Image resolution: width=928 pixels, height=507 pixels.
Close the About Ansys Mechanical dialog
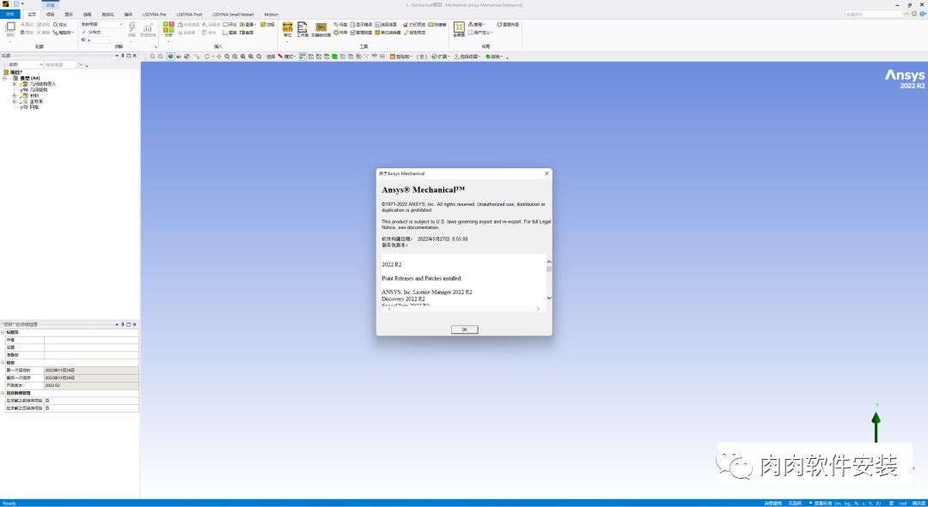pyautogui.click(x=546, y=173)
